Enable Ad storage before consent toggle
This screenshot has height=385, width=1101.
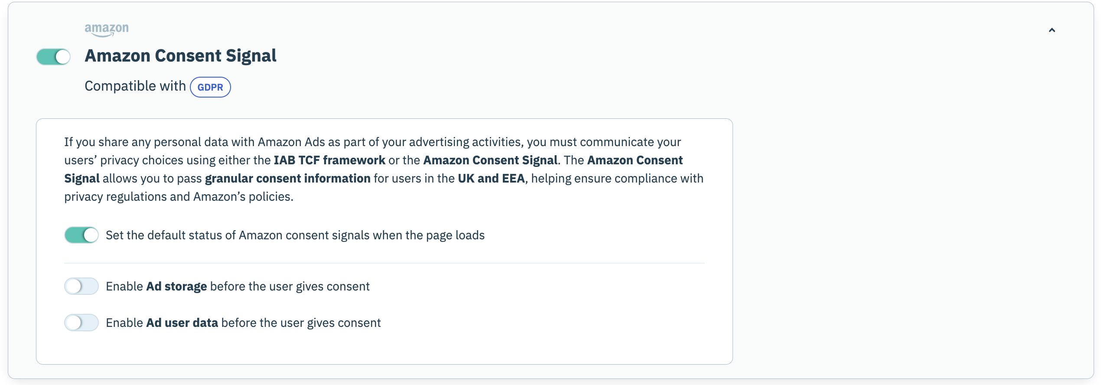[81, 286]
